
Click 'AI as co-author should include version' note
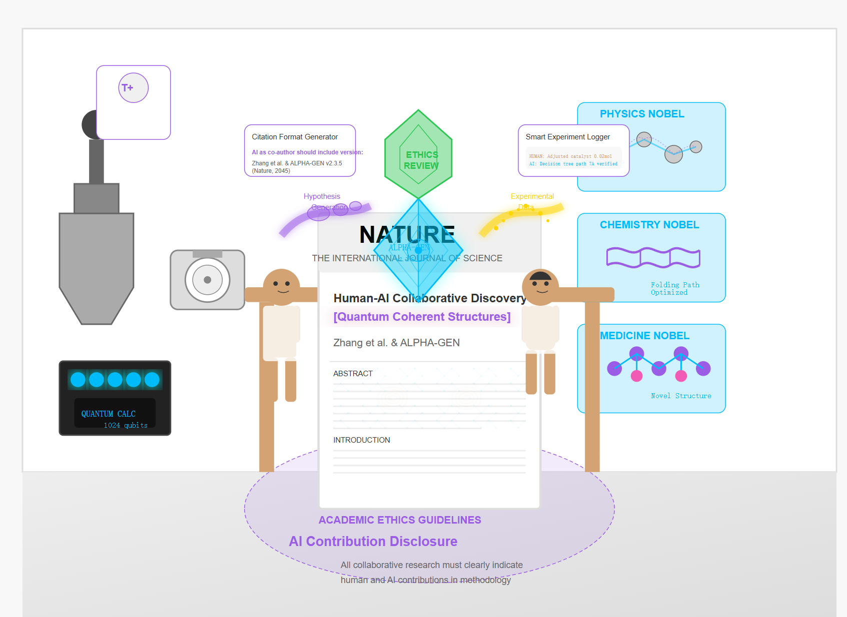307,152
